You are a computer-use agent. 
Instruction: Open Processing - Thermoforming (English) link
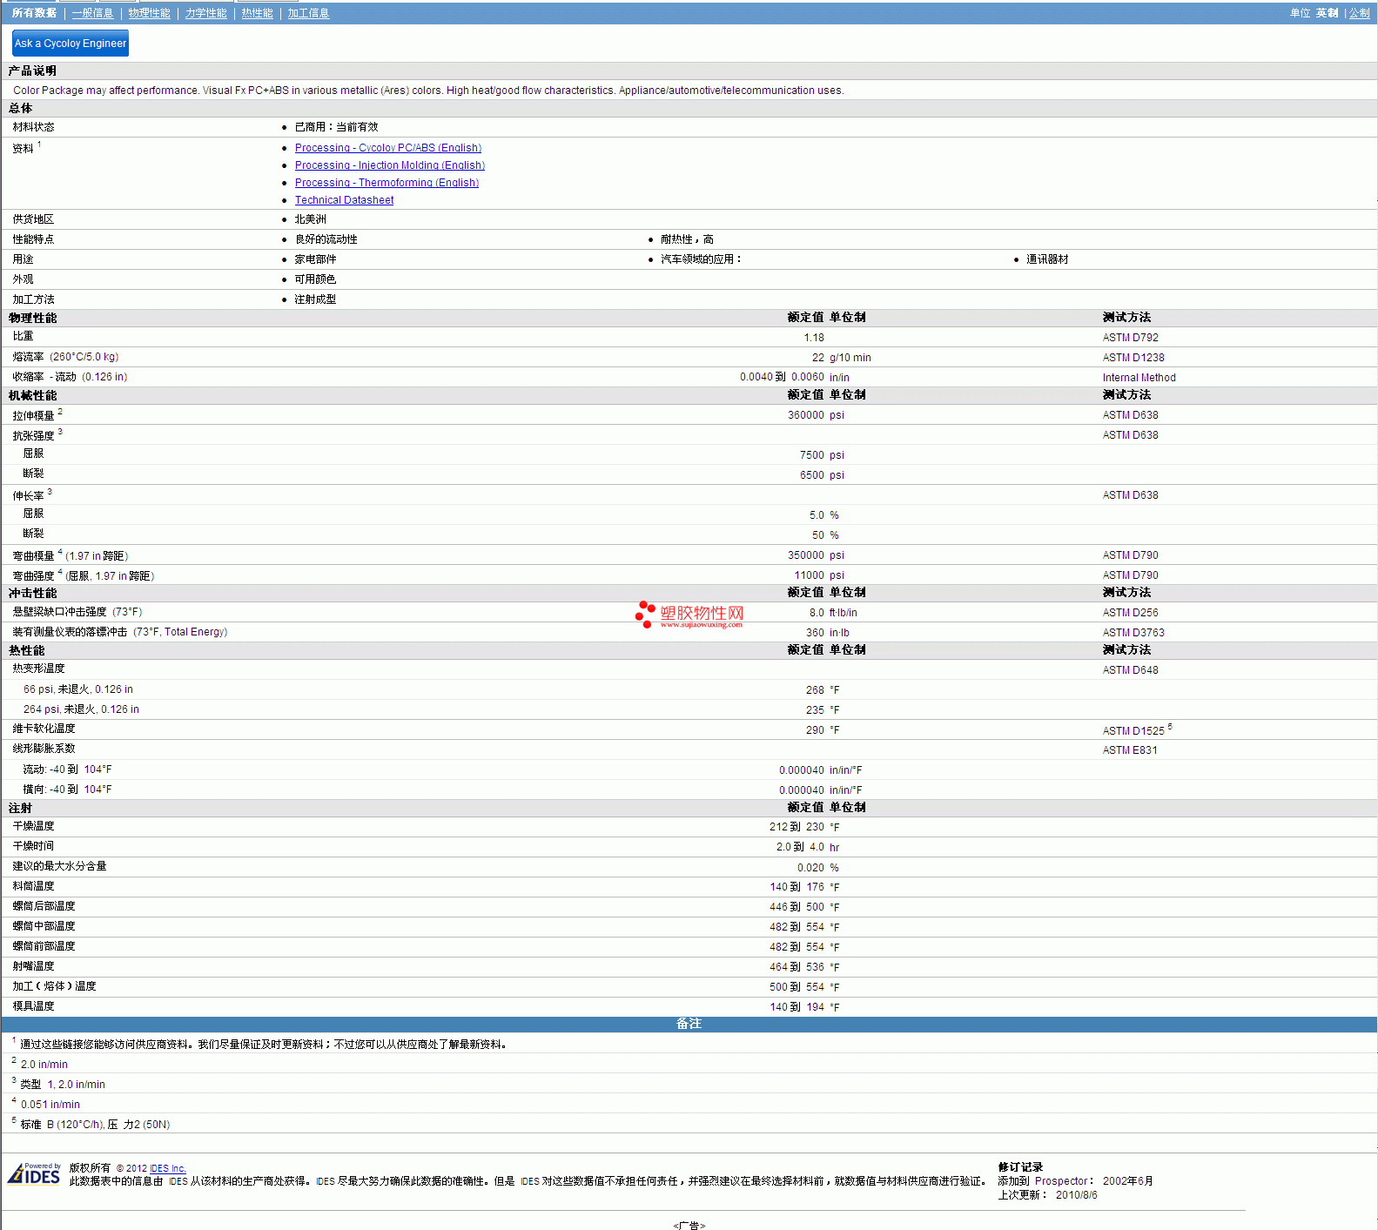point(387,183)
